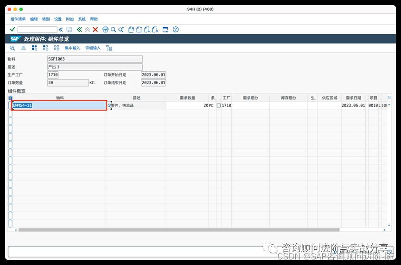Click the table scroll-down arrow
401x265 pixels.
coord(389,225)
